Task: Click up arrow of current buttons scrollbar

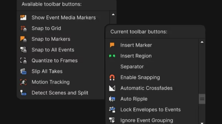Action: (202, 42)
